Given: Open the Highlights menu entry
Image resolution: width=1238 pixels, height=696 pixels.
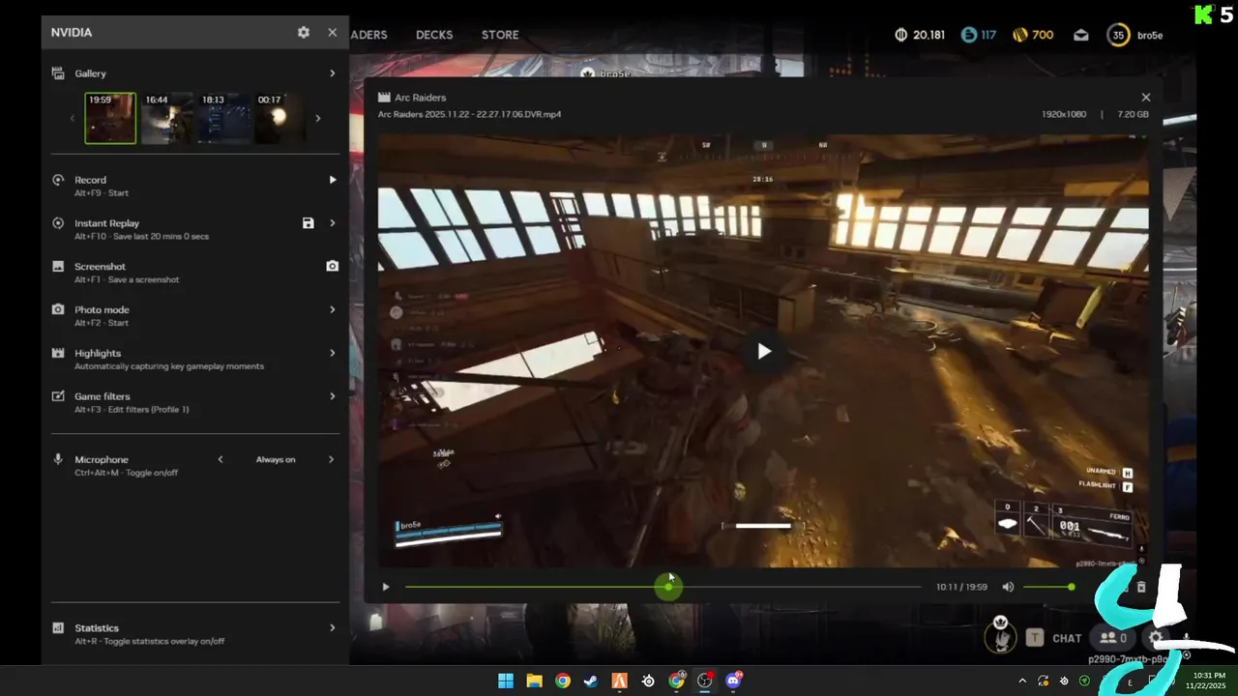Looking at the screenshot, I should click(x=195, y=360).
